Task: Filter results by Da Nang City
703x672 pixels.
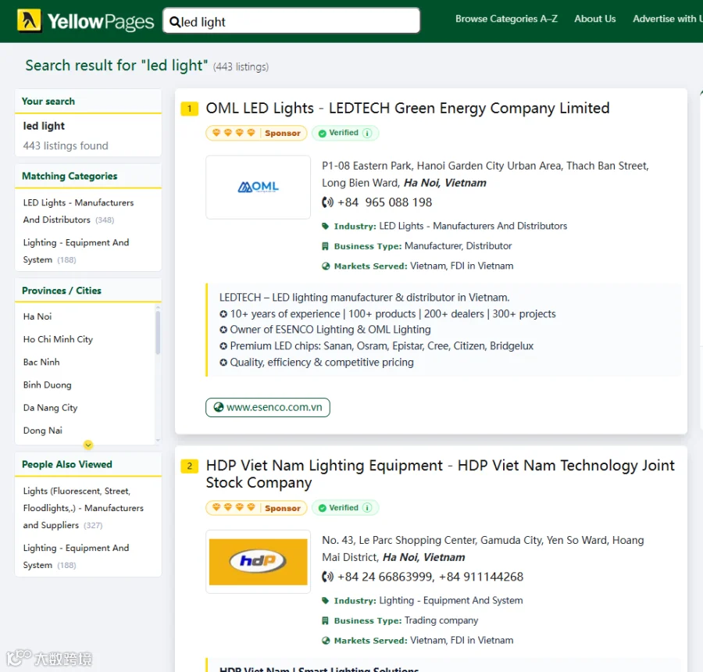Action: pyautogui.click(x=51, y=408)
